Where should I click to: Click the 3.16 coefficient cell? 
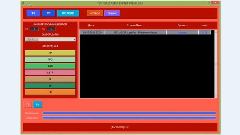coord(204,33)
